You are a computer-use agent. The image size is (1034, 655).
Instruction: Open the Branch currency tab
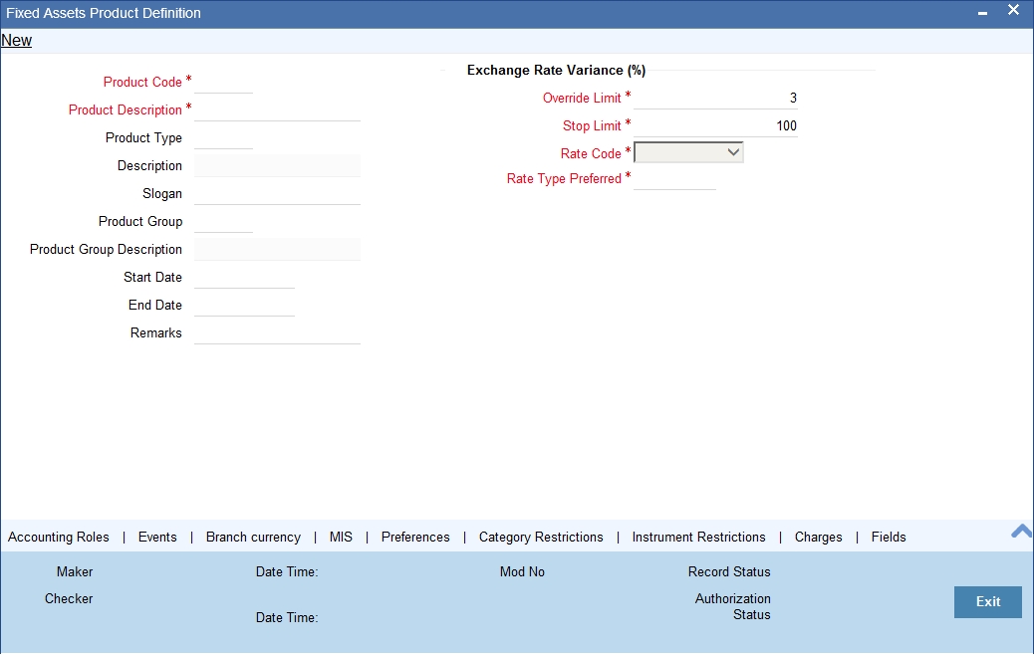pos(253,538)
